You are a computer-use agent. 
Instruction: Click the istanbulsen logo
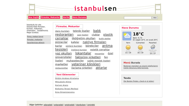pos(95,8)
